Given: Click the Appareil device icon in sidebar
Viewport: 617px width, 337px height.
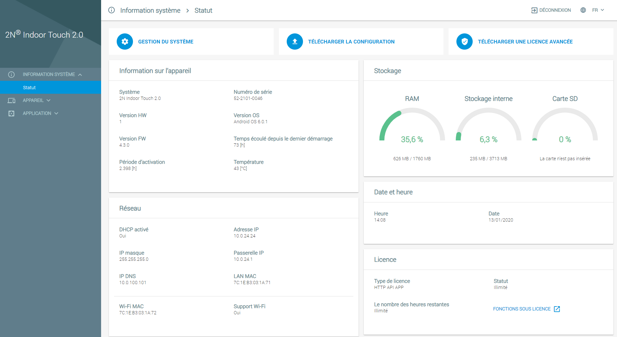Looking at the screenshot, I should tap(11, 101).
